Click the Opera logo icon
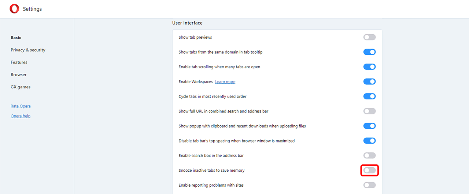This screenshot has height=194, width=469. (x=14, y=9)
